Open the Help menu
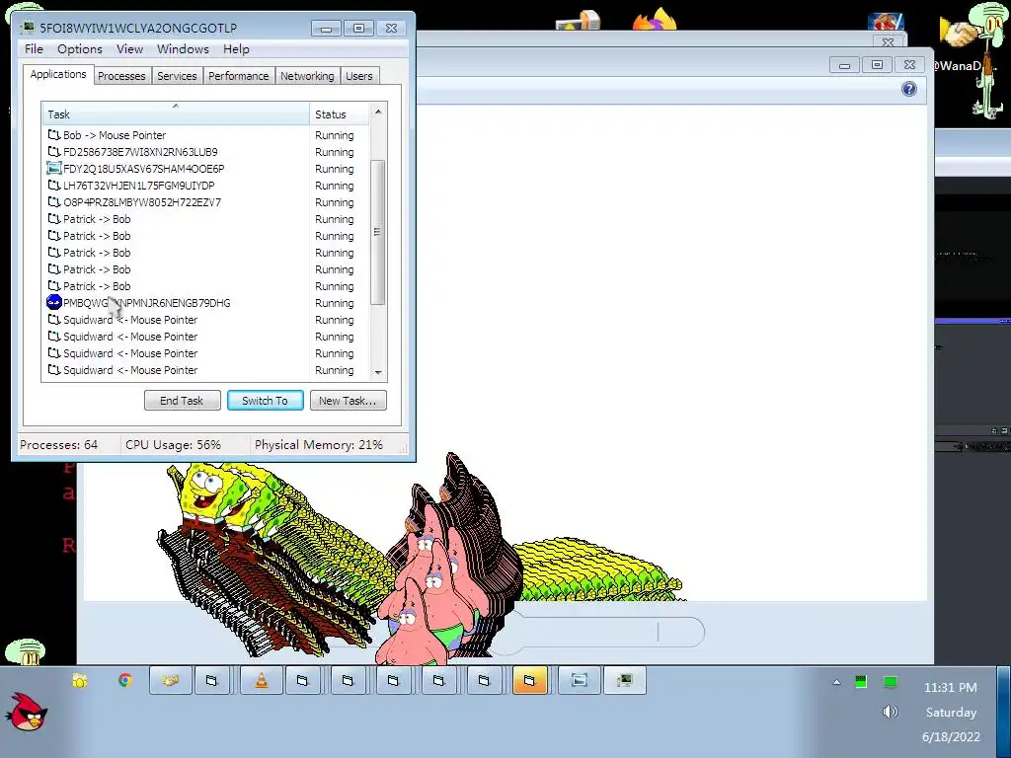 [236, 49]
